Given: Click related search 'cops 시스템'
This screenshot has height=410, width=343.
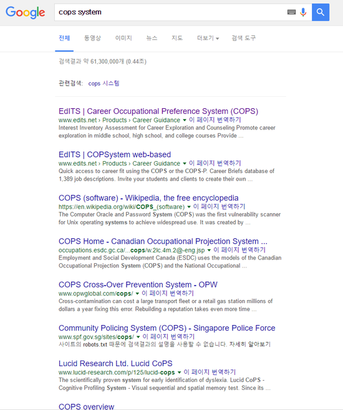Looking at the screenshot, I should 104,83.
